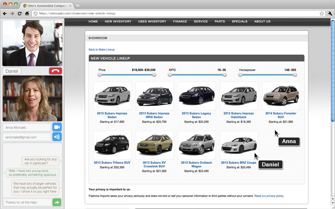
Task: Click the Daniel name label button
Action: (12, 71)
